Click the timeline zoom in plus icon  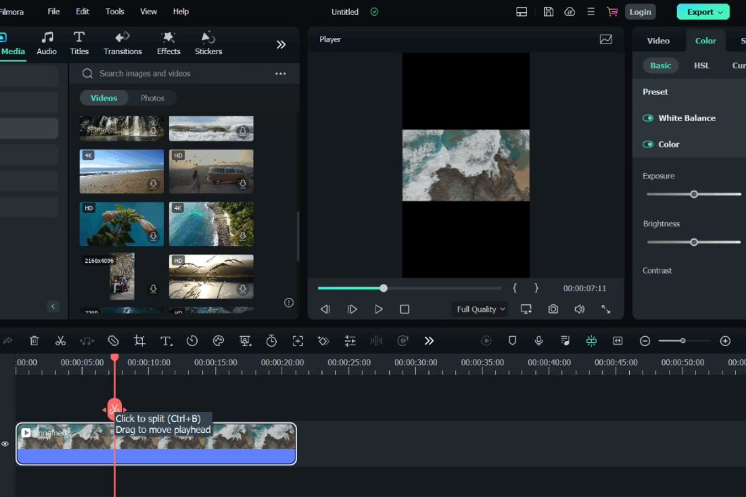point(725,340)
